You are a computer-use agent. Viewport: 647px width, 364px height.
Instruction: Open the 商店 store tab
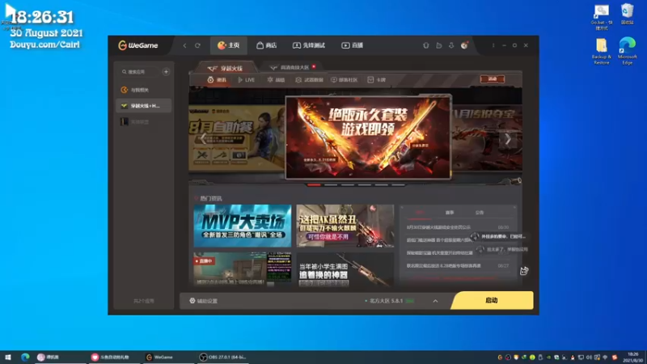[267, 45]
